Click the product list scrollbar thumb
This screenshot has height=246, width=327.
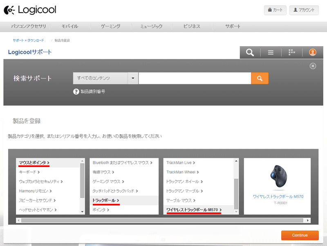tap(236, 194)
